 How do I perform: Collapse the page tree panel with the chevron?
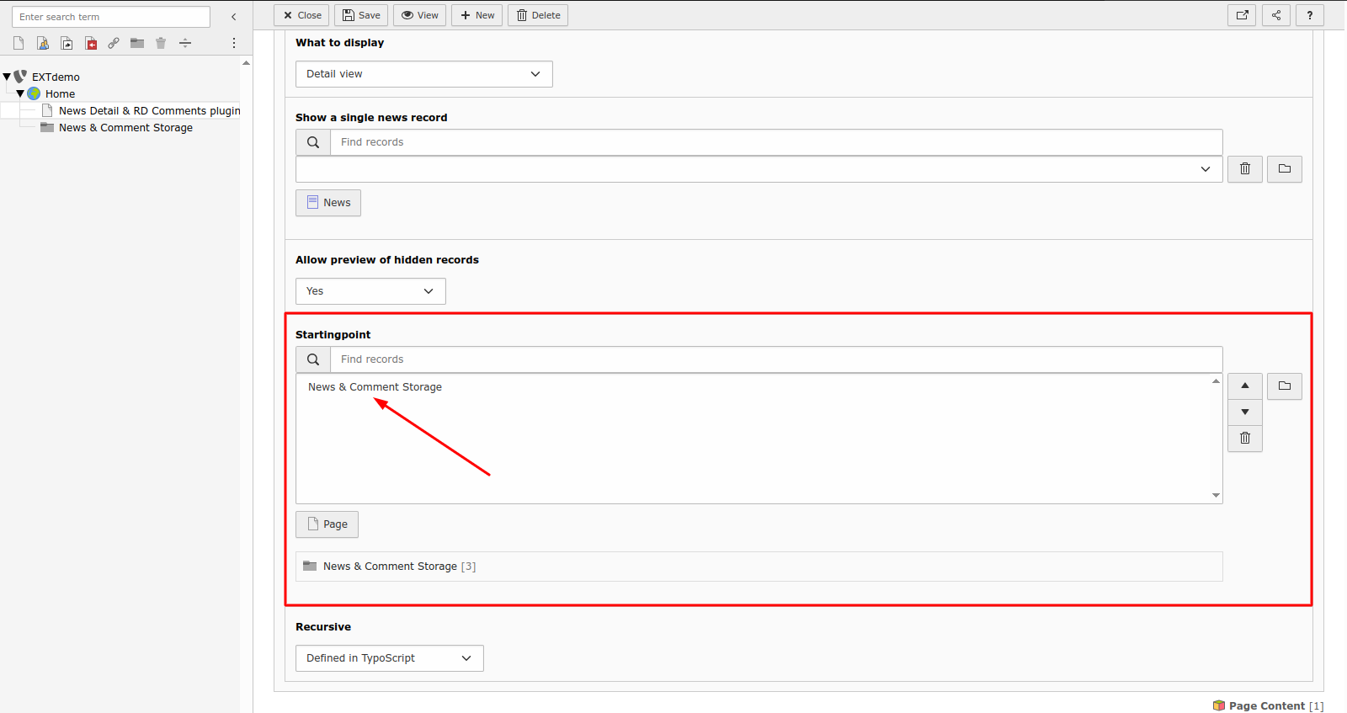click(234, 17)
